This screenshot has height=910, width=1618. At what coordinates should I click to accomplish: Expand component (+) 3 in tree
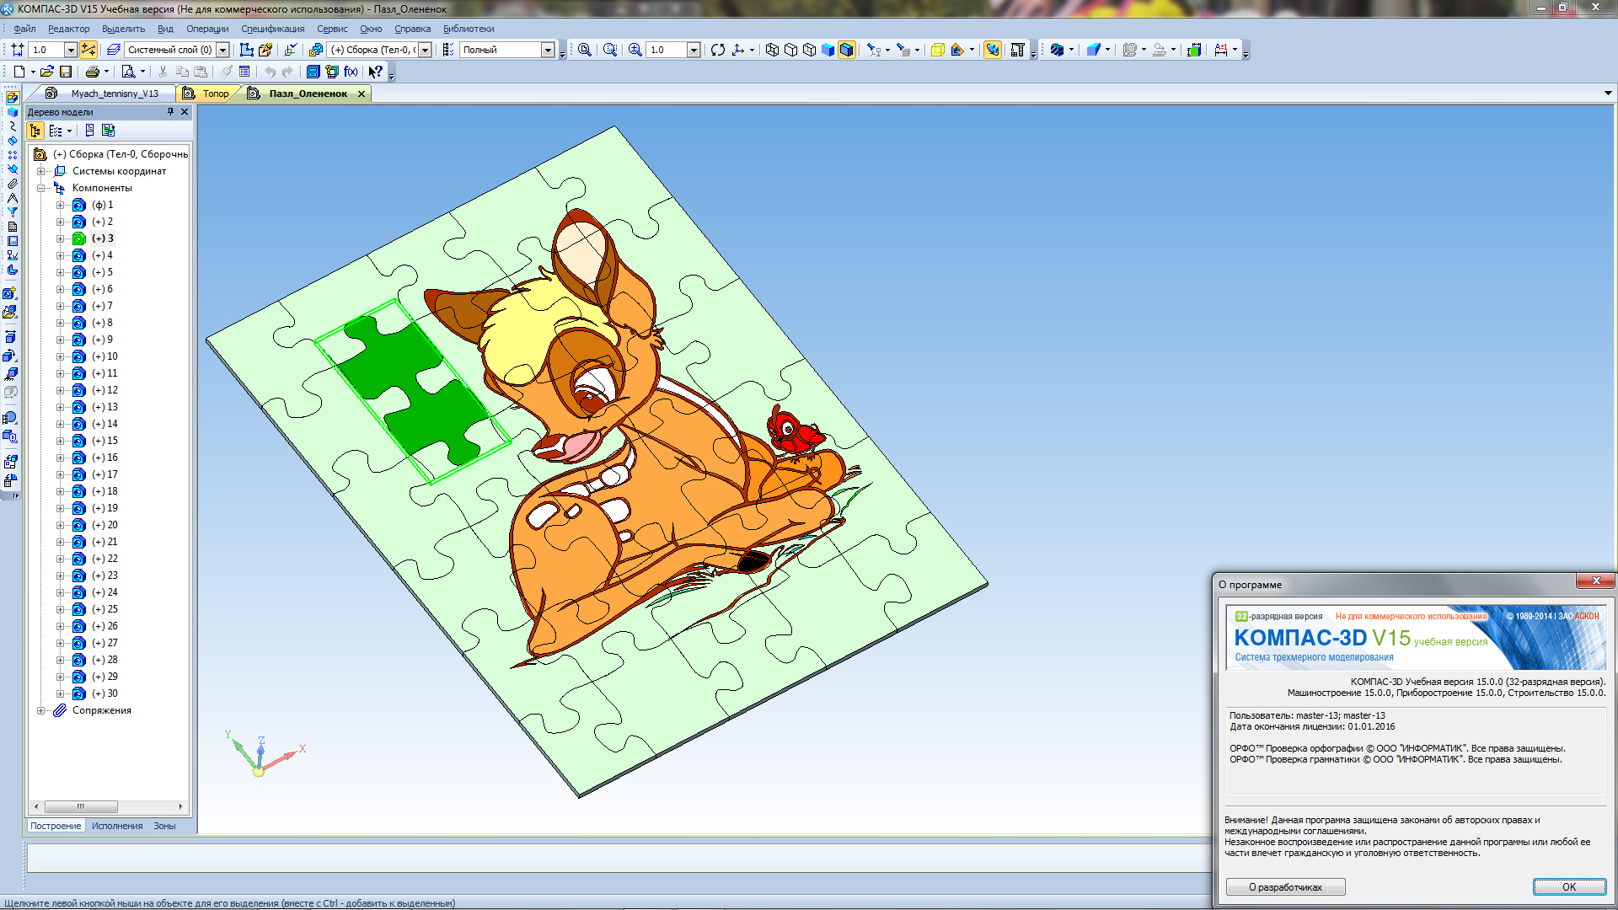point(60,238)
